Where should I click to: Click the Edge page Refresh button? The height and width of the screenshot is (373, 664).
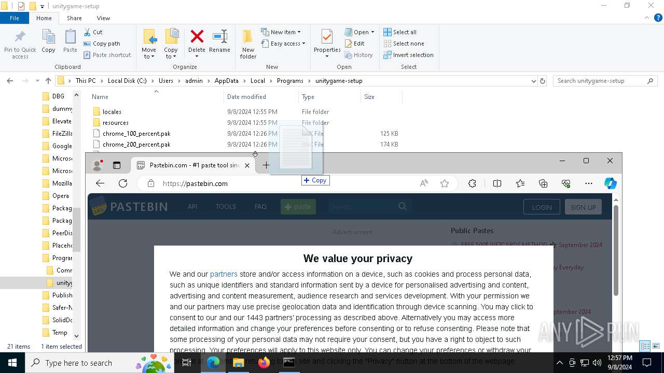[123, 183]
